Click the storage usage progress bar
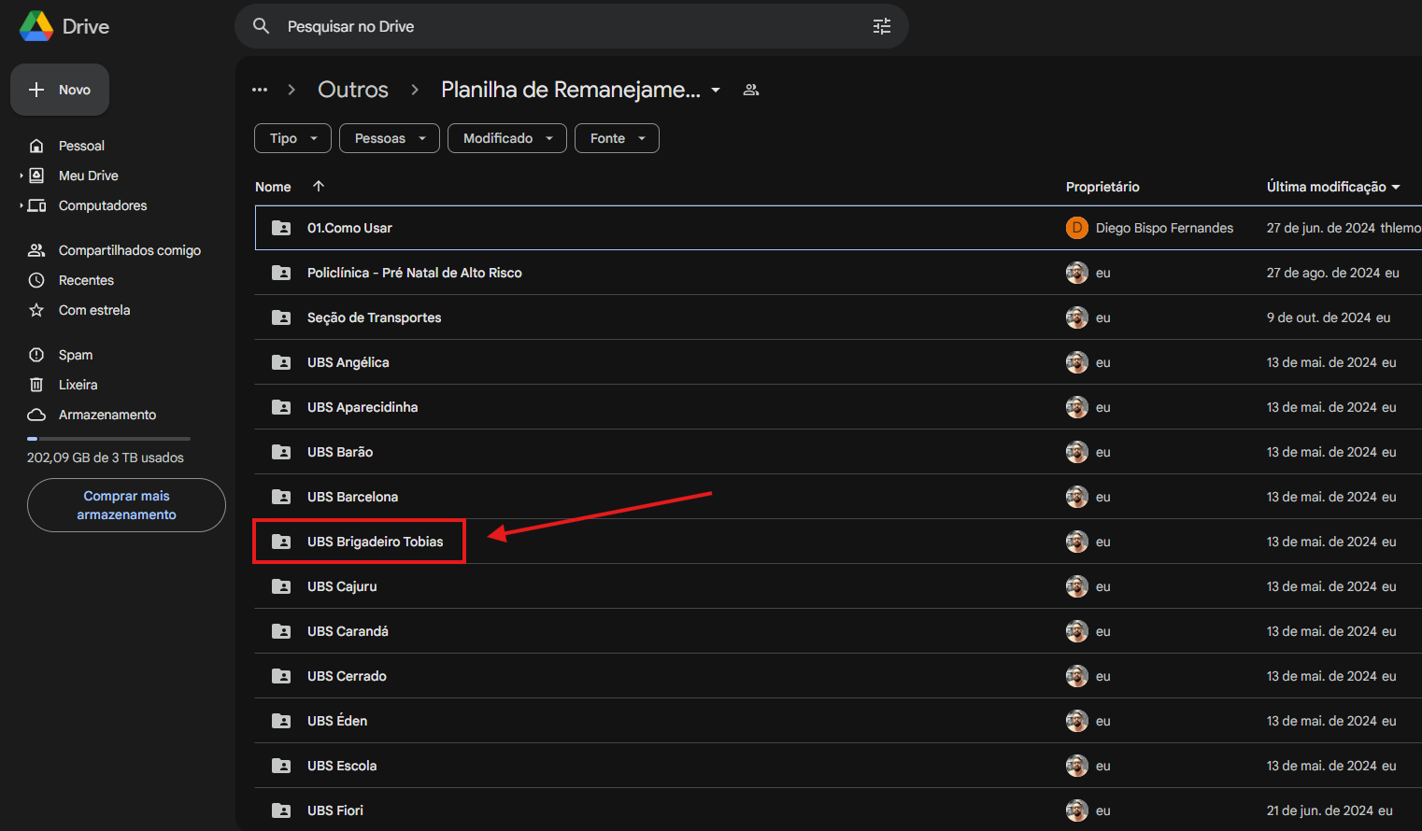Image resolution: width=1422 pixels, height=831 pixels. coord(108,438)
